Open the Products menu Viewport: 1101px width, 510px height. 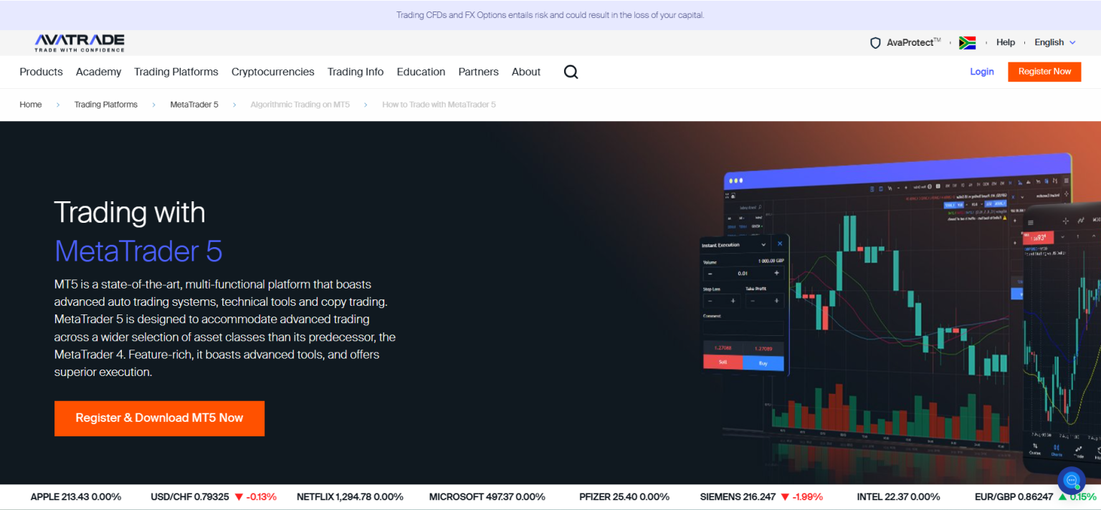(41, 72)
